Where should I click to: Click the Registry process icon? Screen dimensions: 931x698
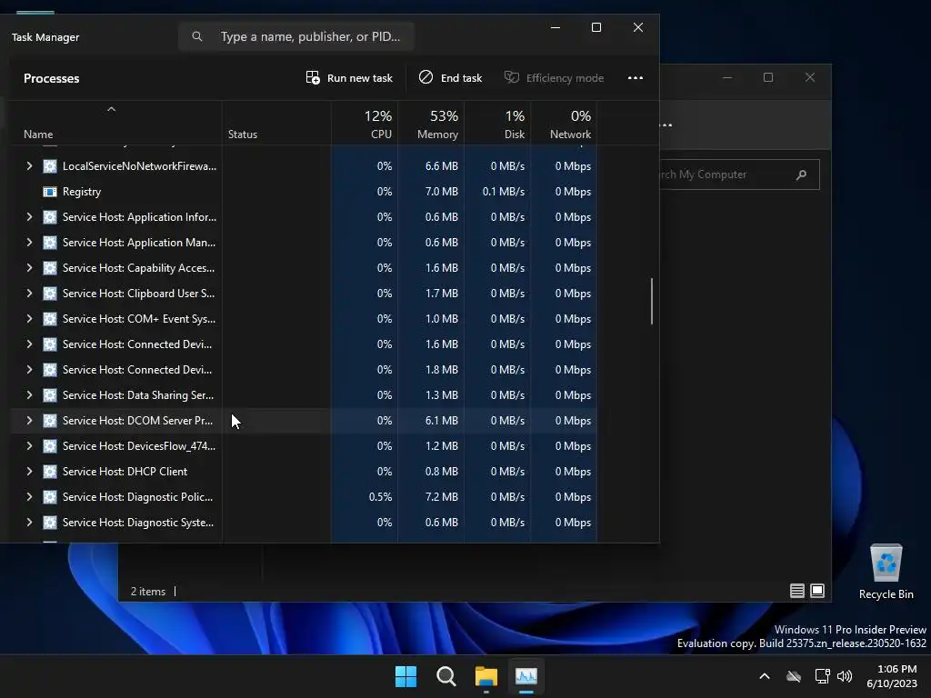pyautogui.click(x=50, y=192)
